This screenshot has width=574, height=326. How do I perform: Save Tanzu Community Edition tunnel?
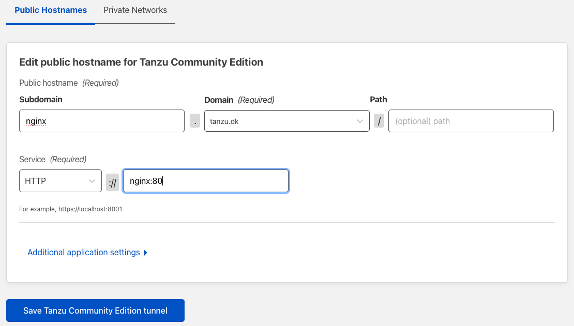[x=95, y=311]
